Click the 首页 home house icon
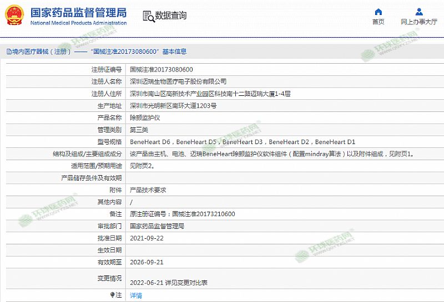This screenshot has height=302, width=444. pyautogui.click(x=378, y=12)
